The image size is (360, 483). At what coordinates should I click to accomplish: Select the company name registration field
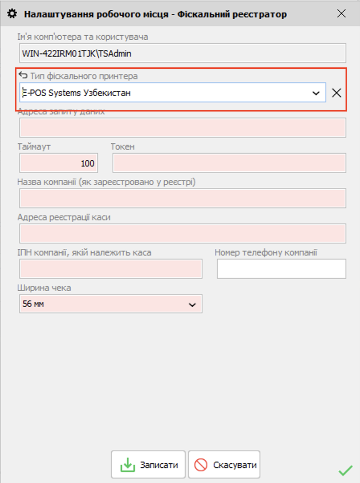(x=183, y=198)
